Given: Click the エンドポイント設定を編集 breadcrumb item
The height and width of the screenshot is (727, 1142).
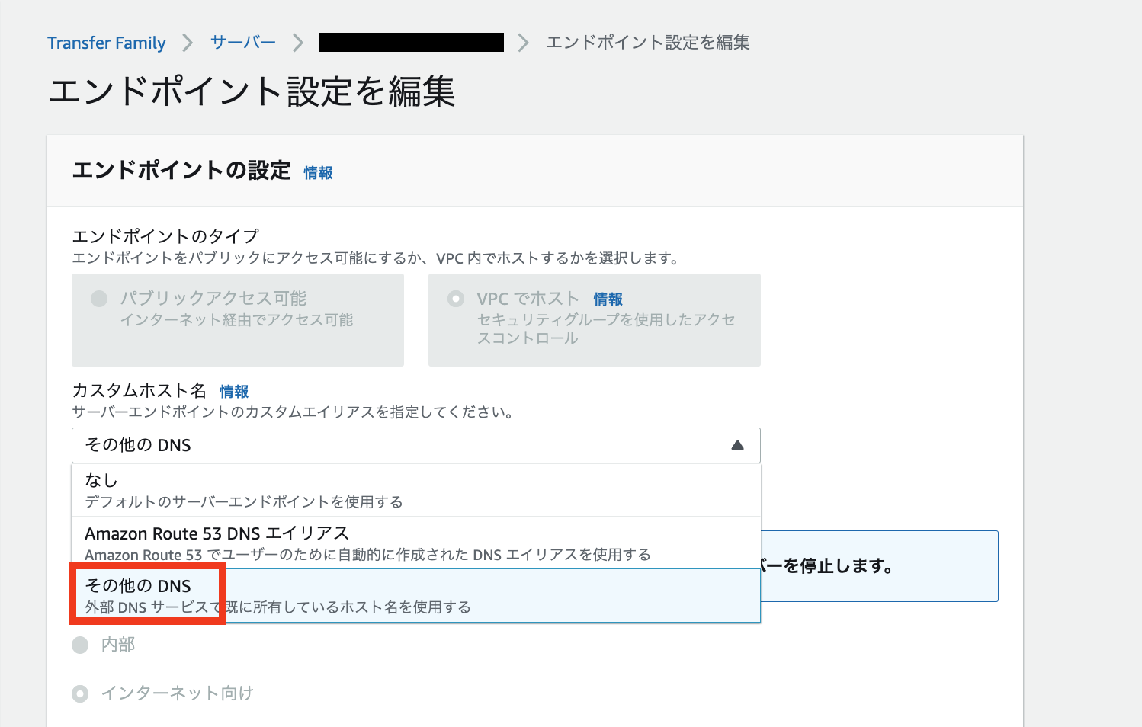Looking at the screenshot, I should click(647, 43).
